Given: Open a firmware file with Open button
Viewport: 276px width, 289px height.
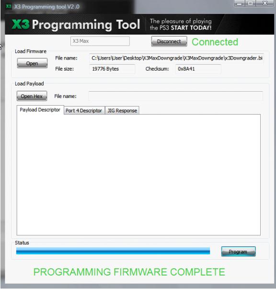Looking at the screenshot, I should click(x=32, y=63).
